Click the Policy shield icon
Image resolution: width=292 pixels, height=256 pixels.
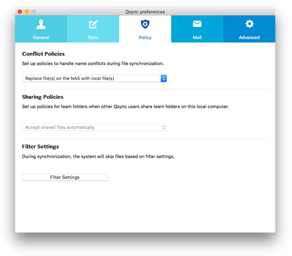[145, 24]
